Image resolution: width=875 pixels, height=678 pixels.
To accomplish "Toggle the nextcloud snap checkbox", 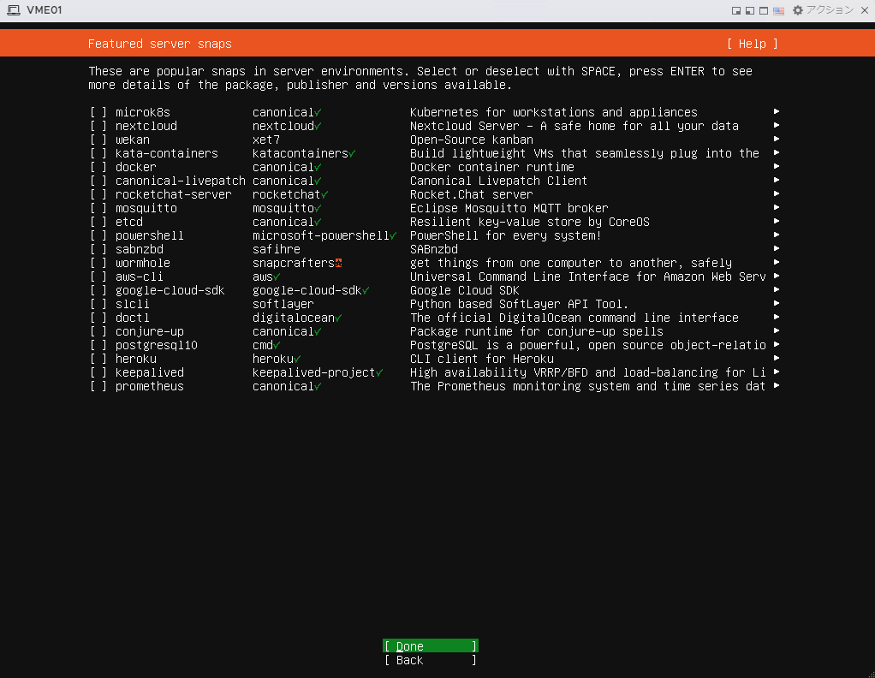I will coord(98,126).
